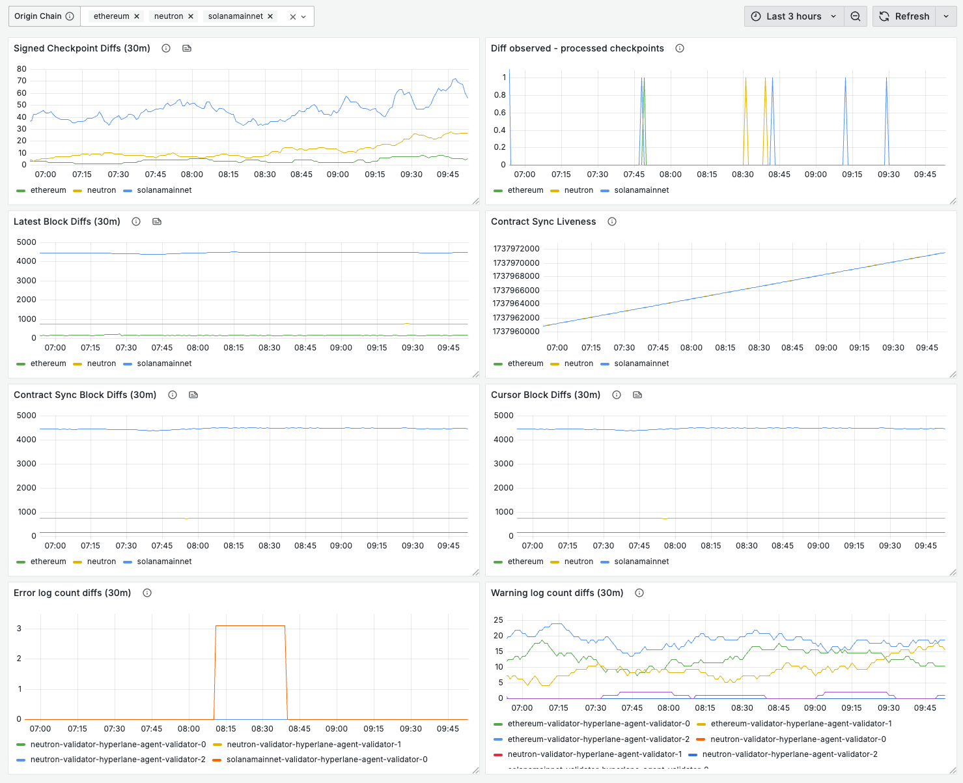The height and width of the screenshot is (783, 963).
Task: Open the Last 3 hours time picker
Action: (x=794, y=16)
